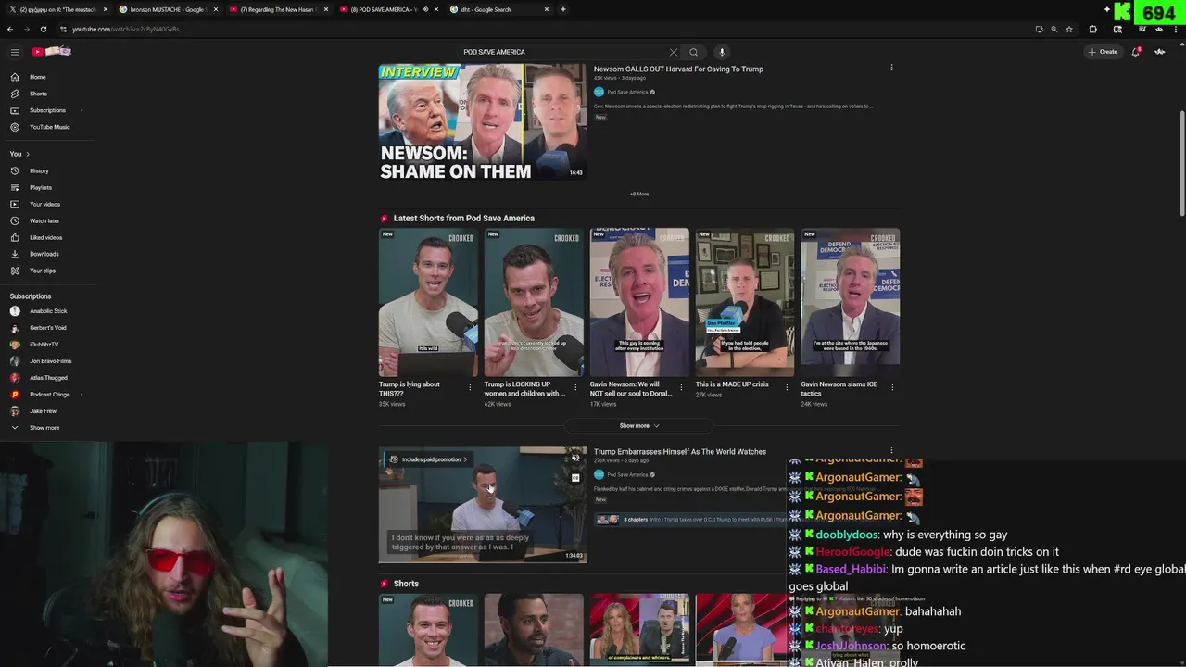
Task: Open Trump Embarrasses Himself As The World Watches
Action: point(680,452)
